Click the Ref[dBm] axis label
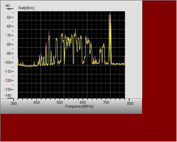This screenshot has height=142, width=177. pyautogui.click(x=26, y=8)
